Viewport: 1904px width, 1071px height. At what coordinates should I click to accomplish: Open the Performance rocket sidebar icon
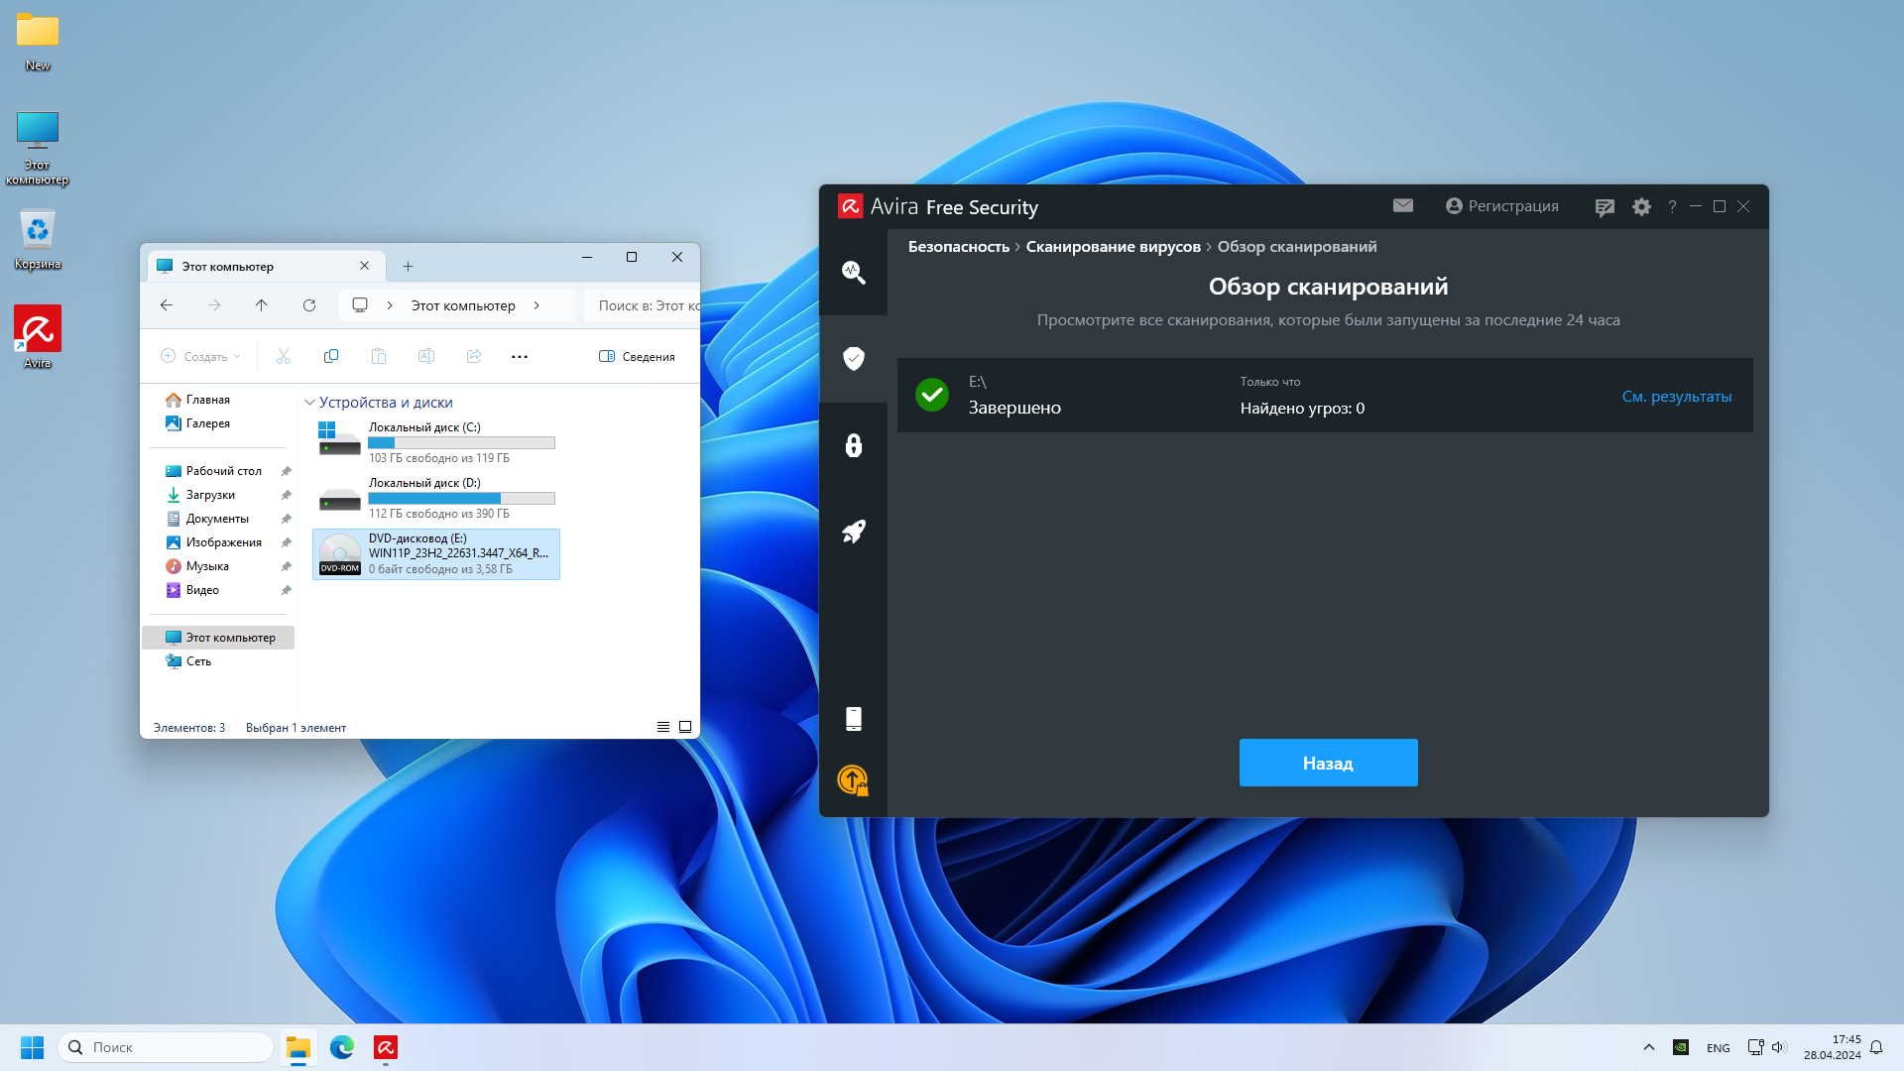853,532
